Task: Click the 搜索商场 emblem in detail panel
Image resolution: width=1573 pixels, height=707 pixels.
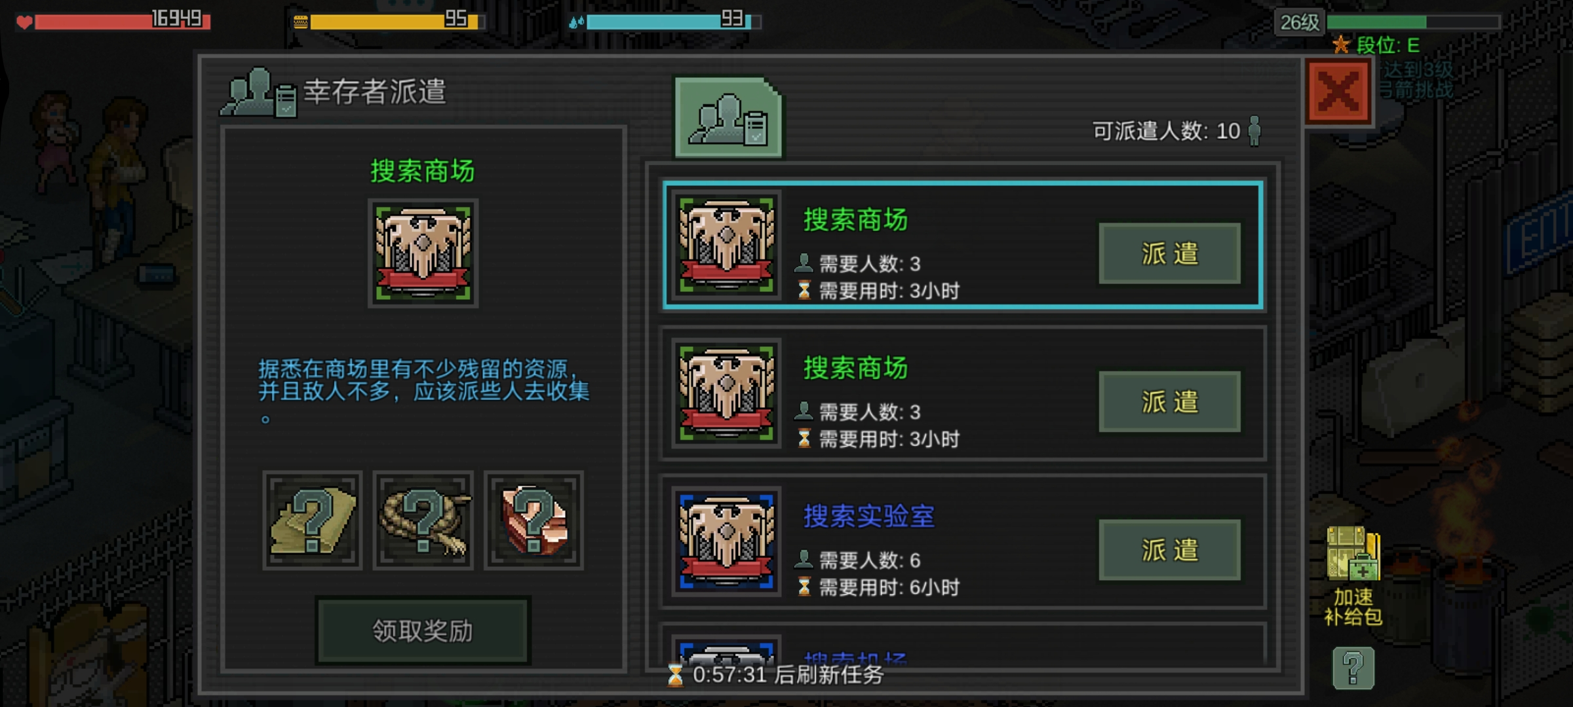Action: (x=423, y=253)
